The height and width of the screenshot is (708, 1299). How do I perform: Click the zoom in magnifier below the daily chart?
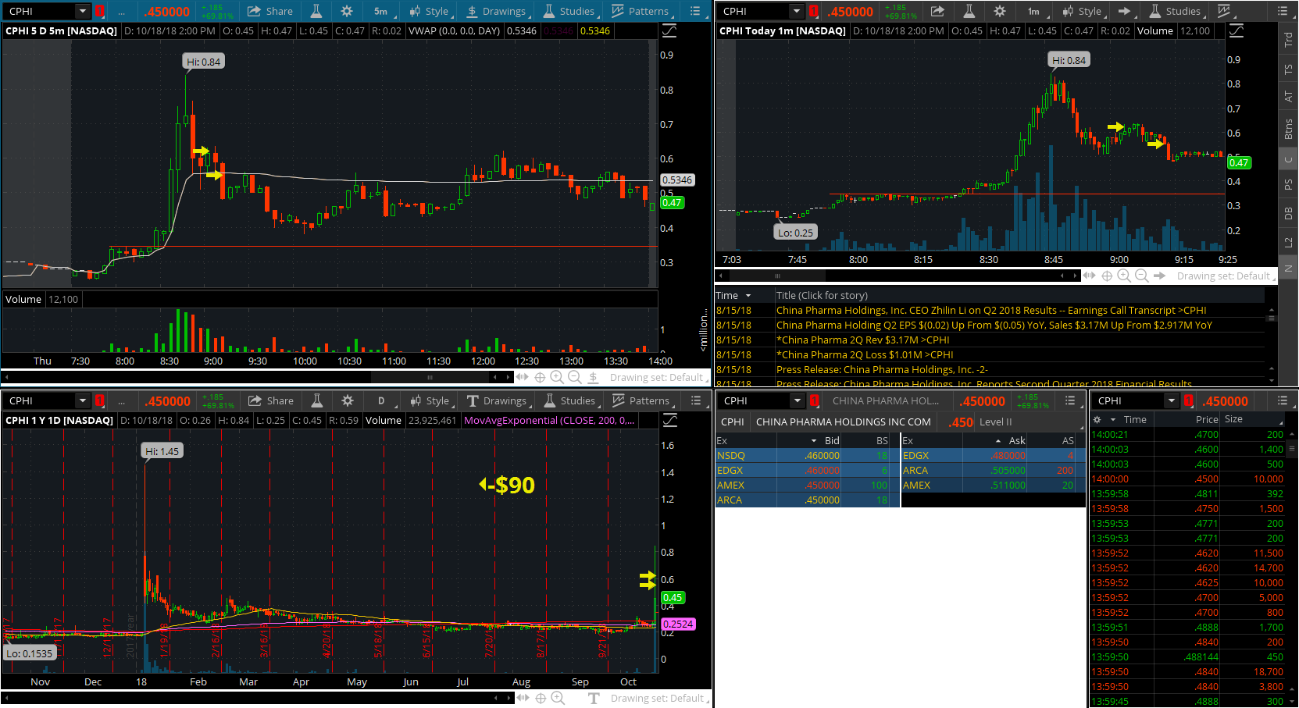click(x=558, y=698)
